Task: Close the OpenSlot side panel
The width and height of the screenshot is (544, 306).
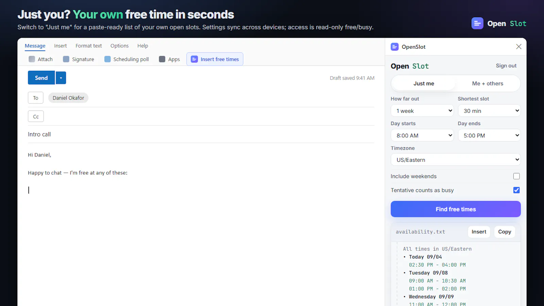Action: [x=518, y=47]
